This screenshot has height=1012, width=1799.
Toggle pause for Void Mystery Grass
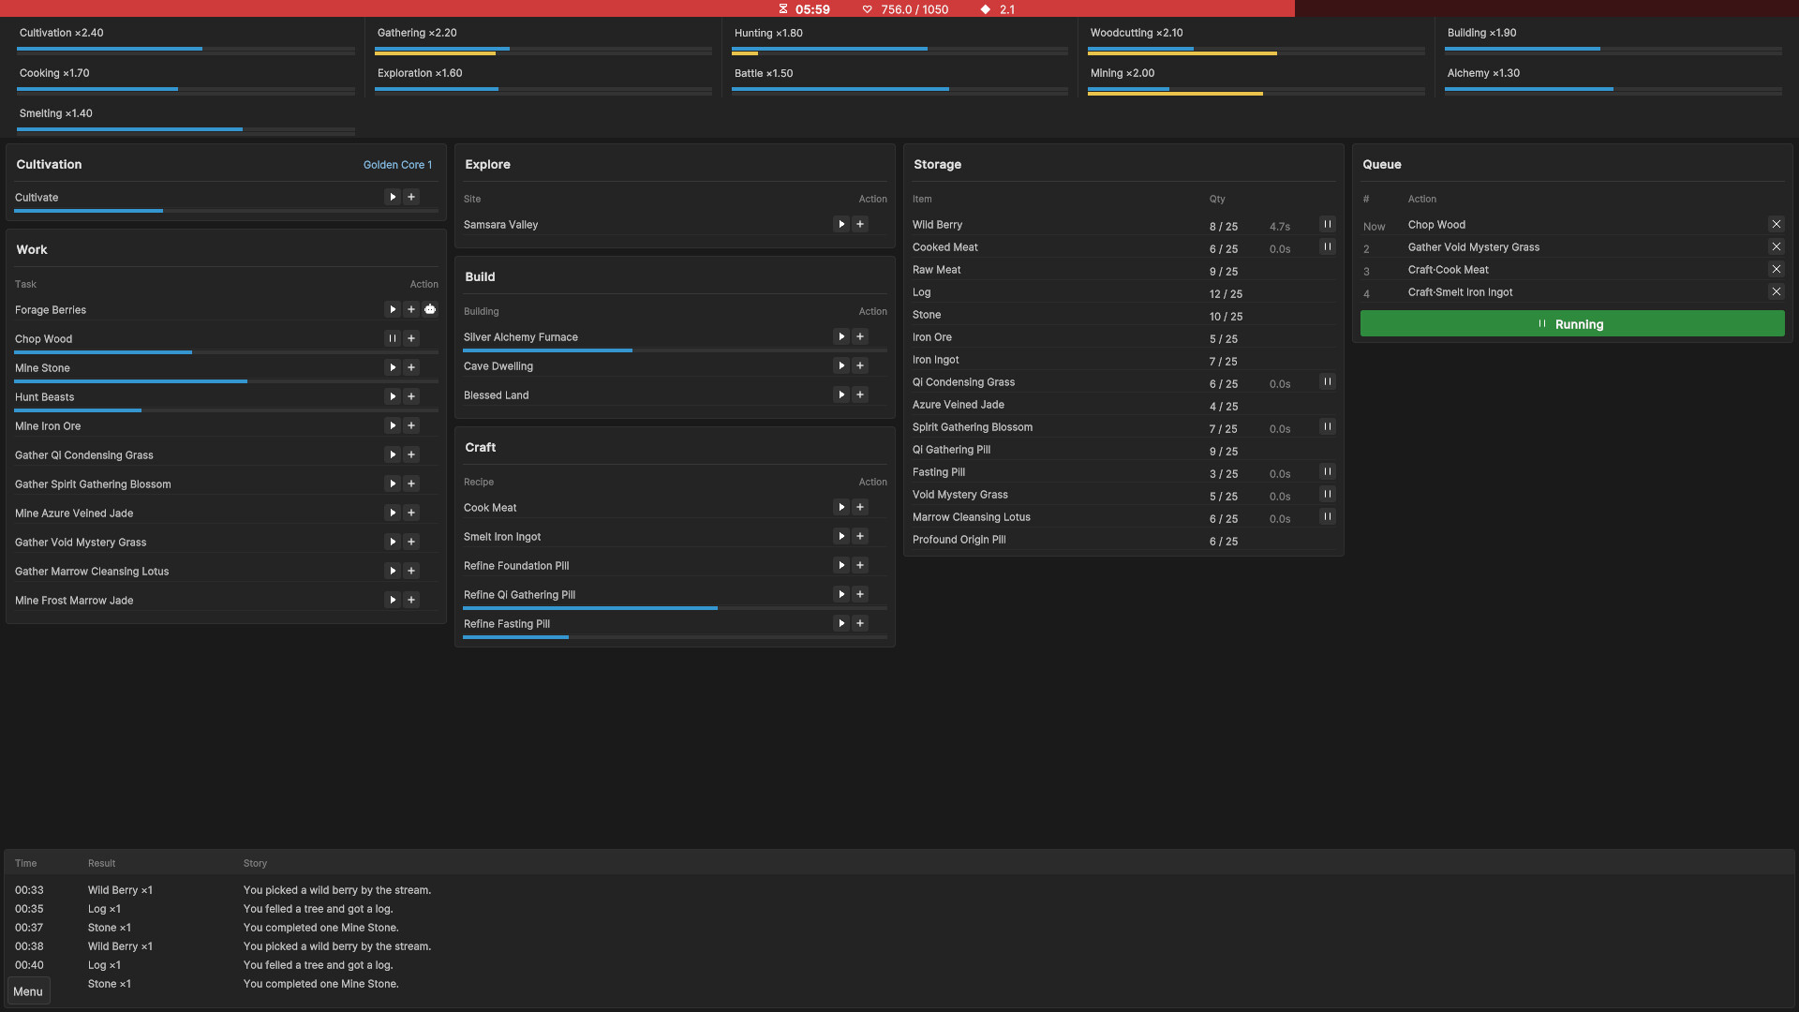(1328, 494)
